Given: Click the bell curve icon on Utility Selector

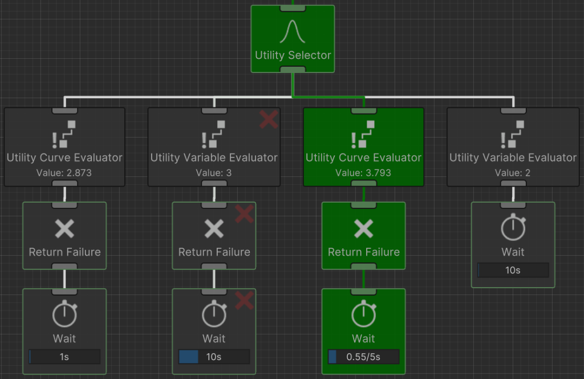Looking at the screenshot, I should pos(293,32).
